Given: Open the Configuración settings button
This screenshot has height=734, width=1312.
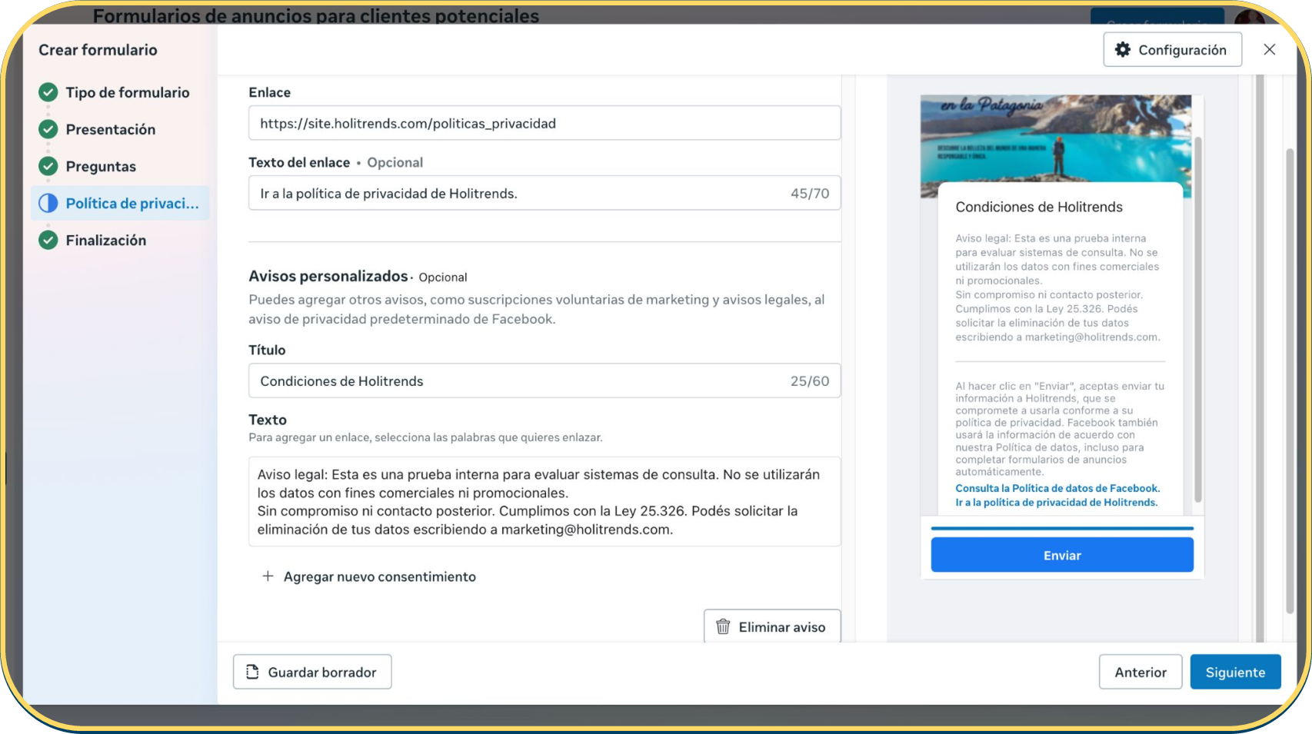Looking at the screenshot, I should pyautogui.click(x=1172, y=50).
